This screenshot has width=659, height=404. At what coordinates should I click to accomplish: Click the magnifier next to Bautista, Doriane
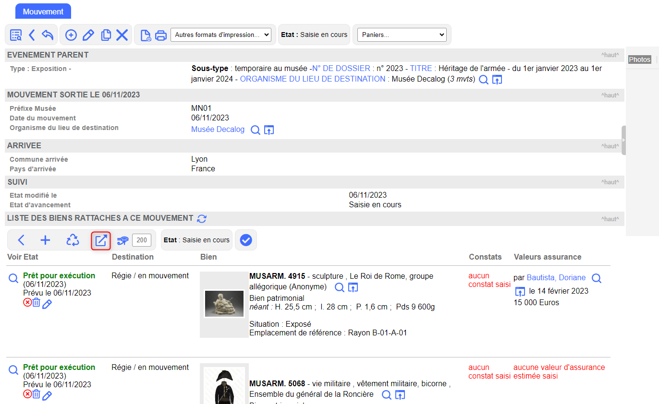(596, 278)
